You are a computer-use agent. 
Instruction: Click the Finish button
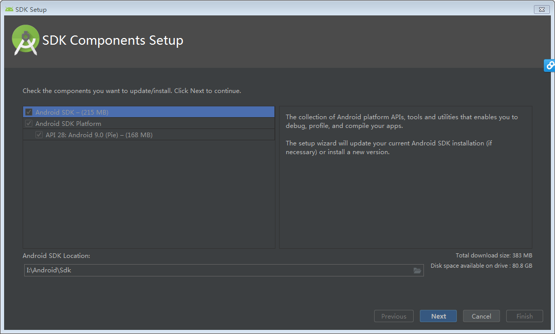[524, 316]
